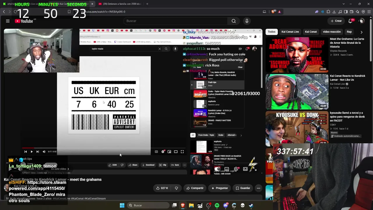Go back with the browser back arrow
Screen dimensions: 373x210
click(4, 12)
